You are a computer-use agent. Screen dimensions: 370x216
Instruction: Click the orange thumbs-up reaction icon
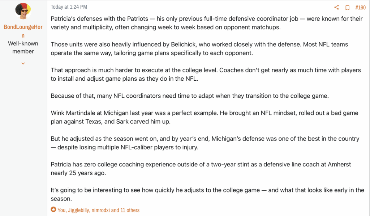[x=53, y=209]
